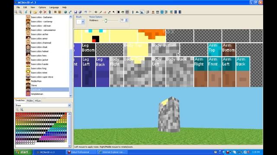Click the swatch palette scroll-down arrow
This screenshot has height=155, width=277.
pos(69,146)
